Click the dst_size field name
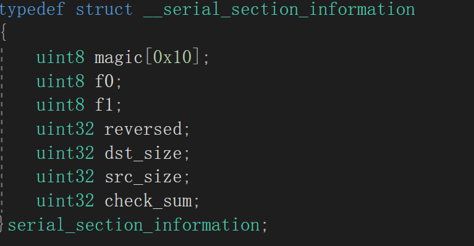This screenshot has width=474, height=246. click(143, 153)
